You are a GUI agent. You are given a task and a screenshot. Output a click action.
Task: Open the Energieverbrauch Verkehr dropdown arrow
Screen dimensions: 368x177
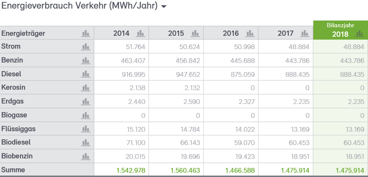click(x=164, y=7)
